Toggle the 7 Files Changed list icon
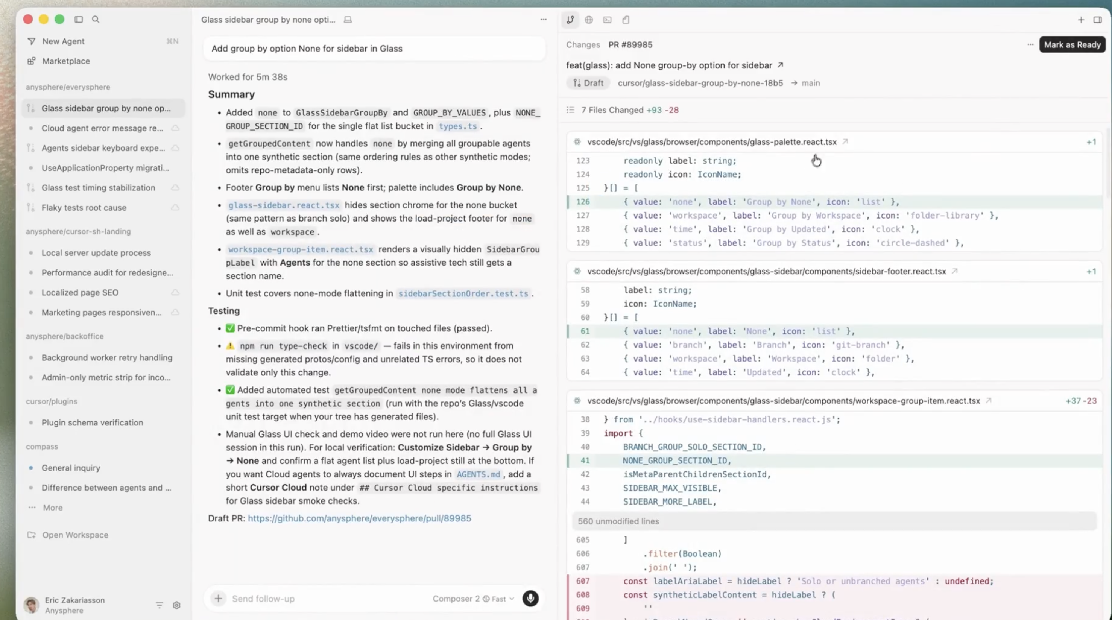 click(x=570, y=110)
